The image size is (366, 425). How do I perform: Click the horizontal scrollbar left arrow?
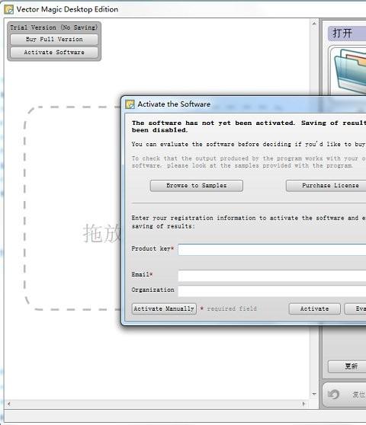pos(9,404)
